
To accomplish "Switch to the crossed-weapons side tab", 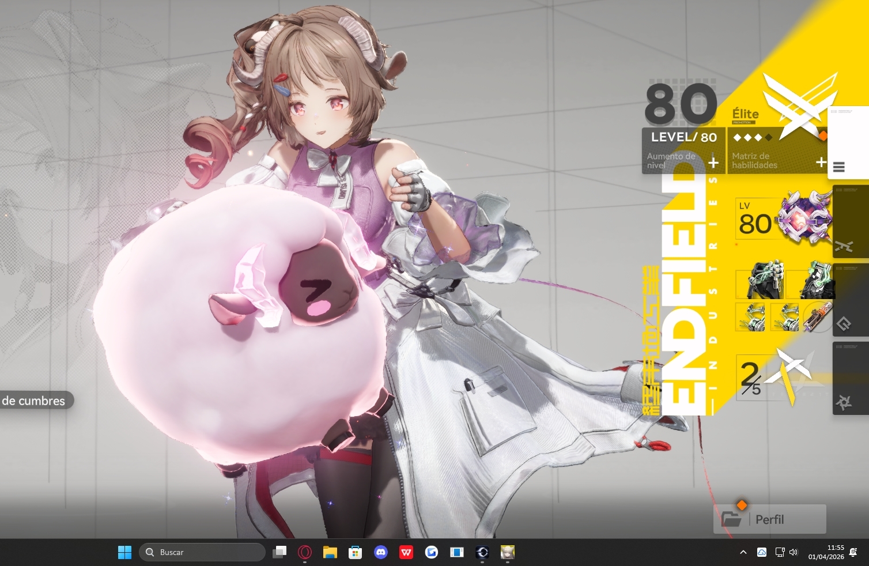I will pos(851,221).
